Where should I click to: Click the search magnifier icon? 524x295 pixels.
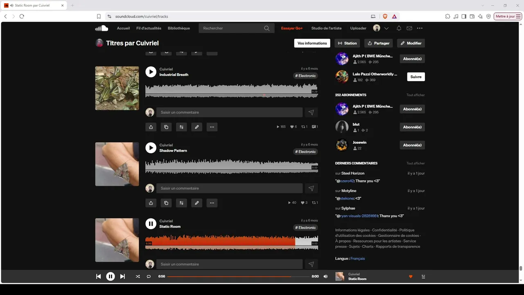coord(267,28)
